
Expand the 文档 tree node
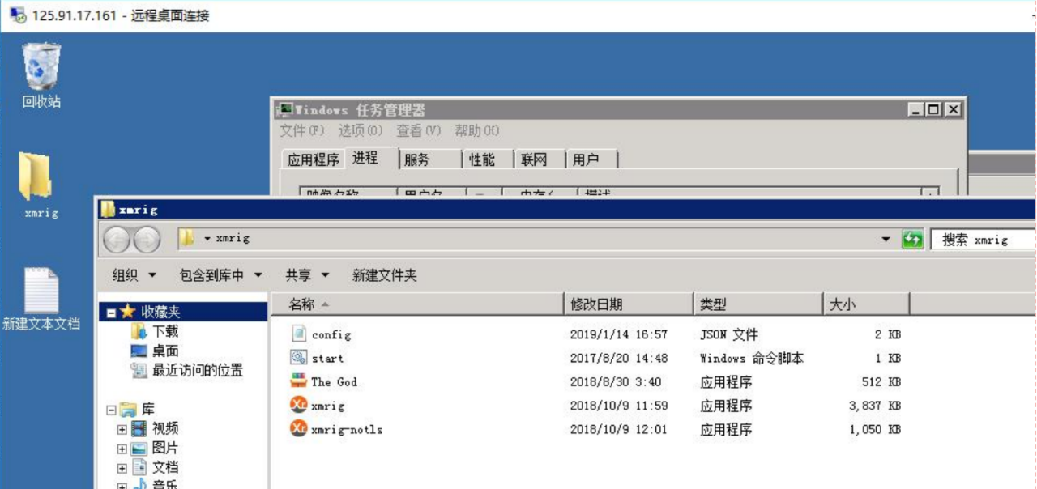[122, 468]
